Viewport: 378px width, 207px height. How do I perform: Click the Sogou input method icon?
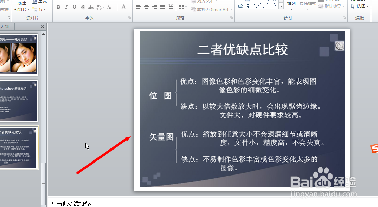374,148
